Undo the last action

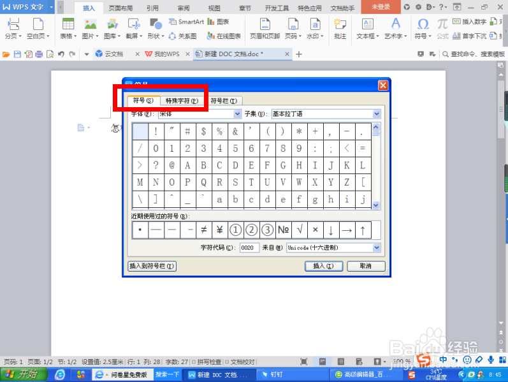61,54
